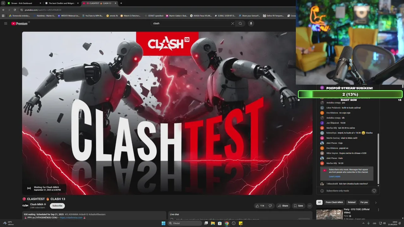Screen dimensions: 404x227
Task: Open the clashmma.com link in description
Action: [x=71, y=218]
